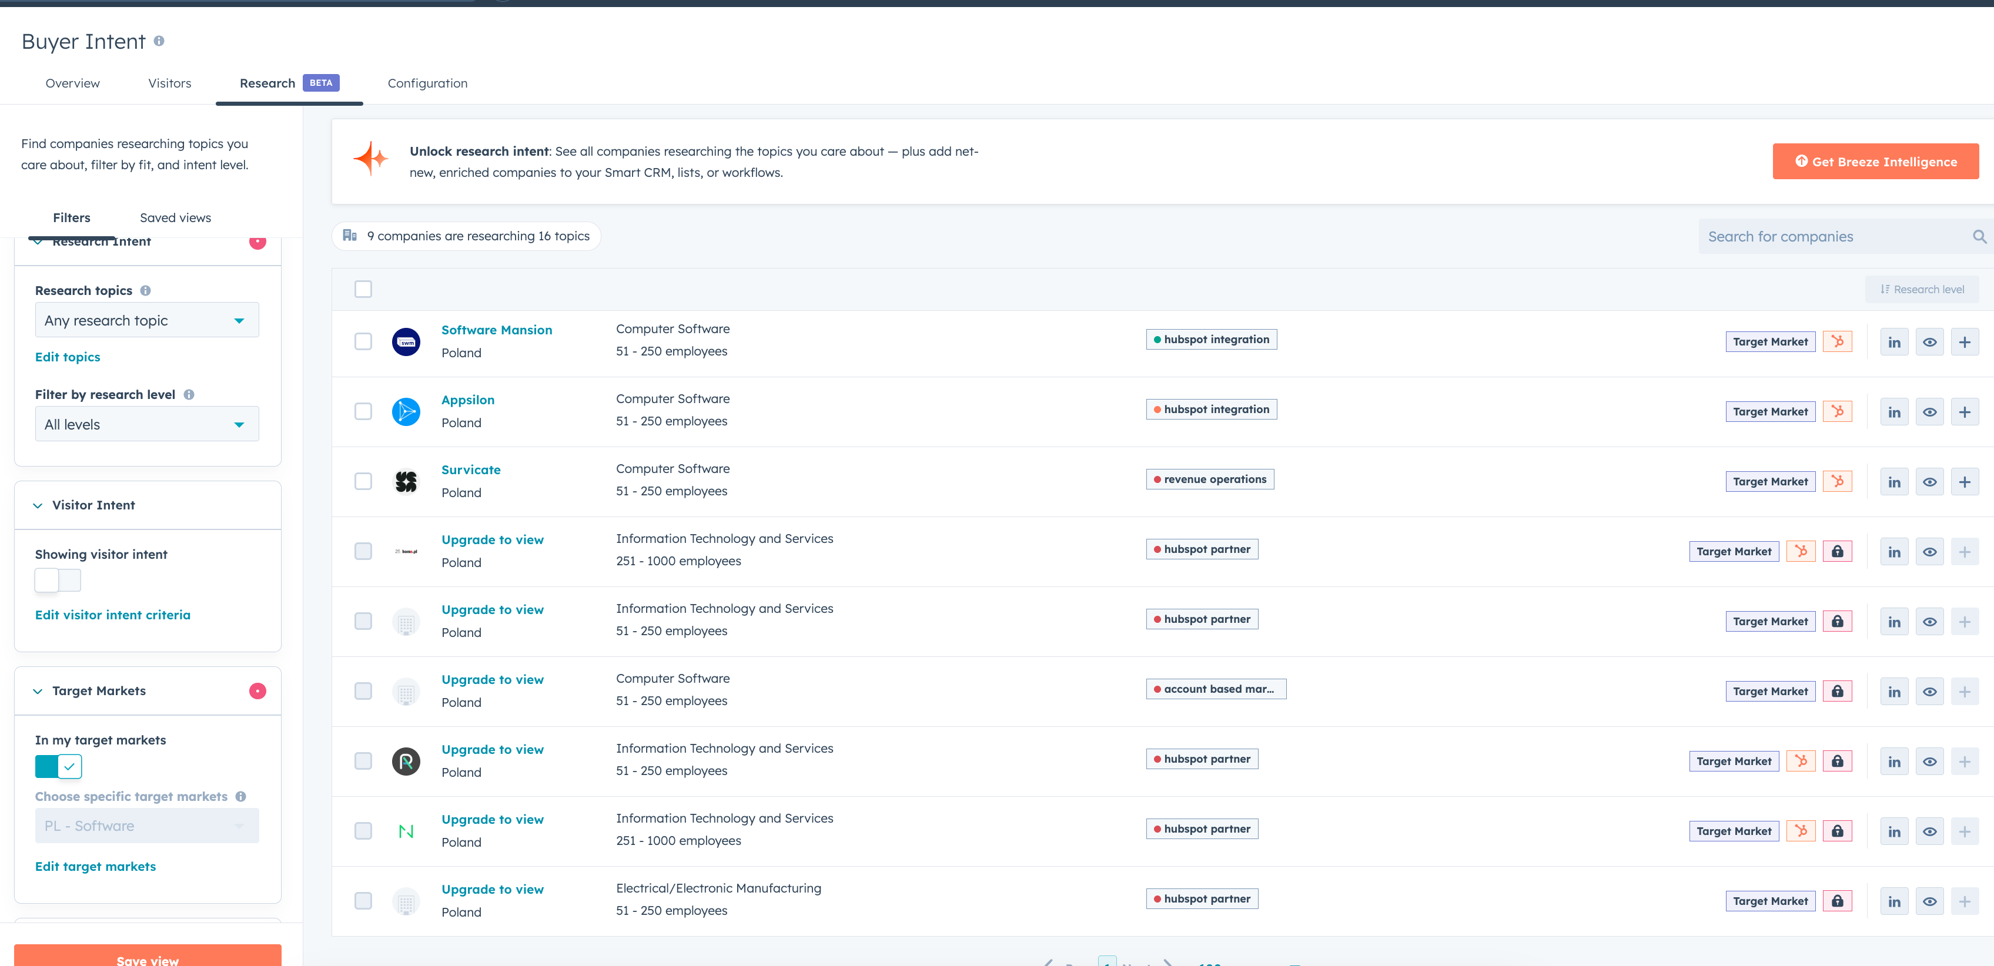Open Appsilon company link
This screenshot has width=1994, height=966.
[x=467, y=401]
